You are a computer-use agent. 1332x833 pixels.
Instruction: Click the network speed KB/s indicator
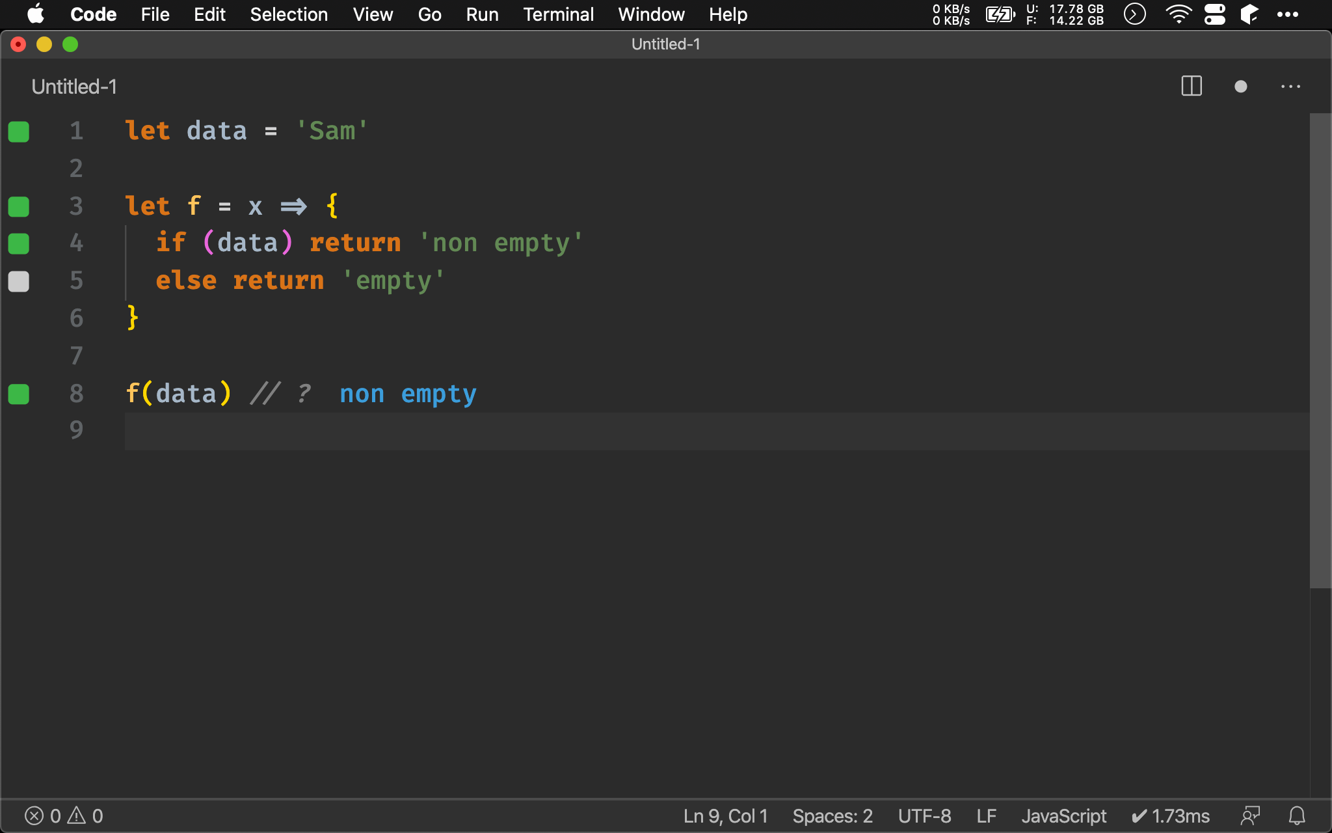951,14
